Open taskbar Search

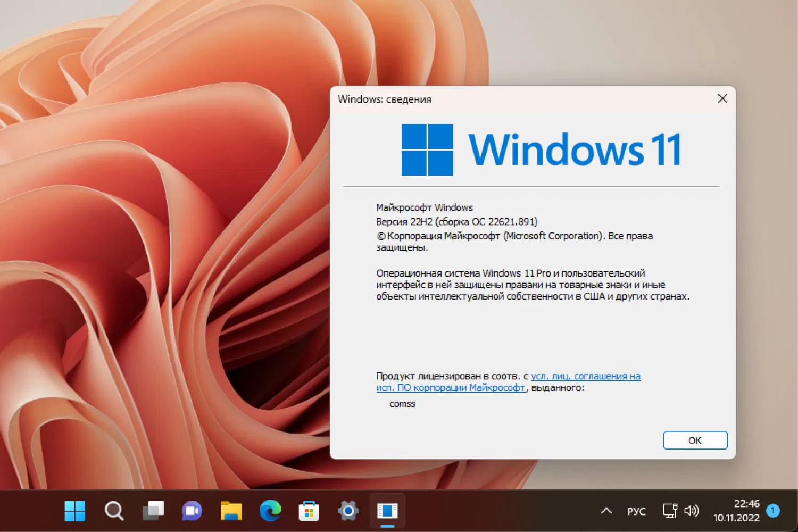click(x=114, y=511)
